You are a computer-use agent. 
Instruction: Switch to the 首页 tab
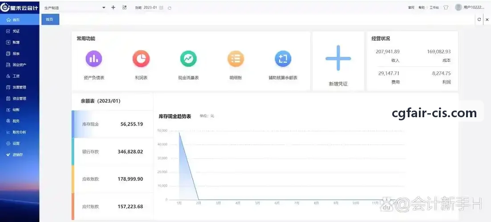point(50,20)
